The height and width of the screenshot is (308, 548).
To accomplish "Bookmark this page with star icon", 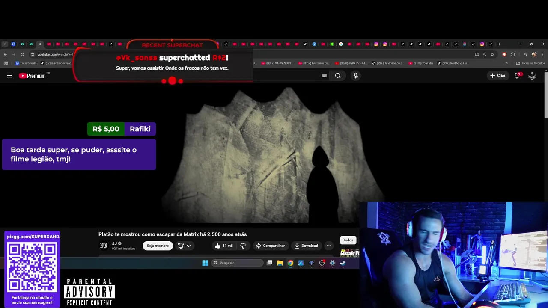I will click(x=492, y=54).
